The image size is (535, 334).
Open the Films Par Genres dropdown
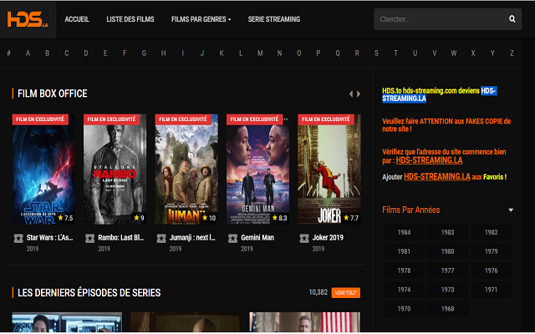201,19
